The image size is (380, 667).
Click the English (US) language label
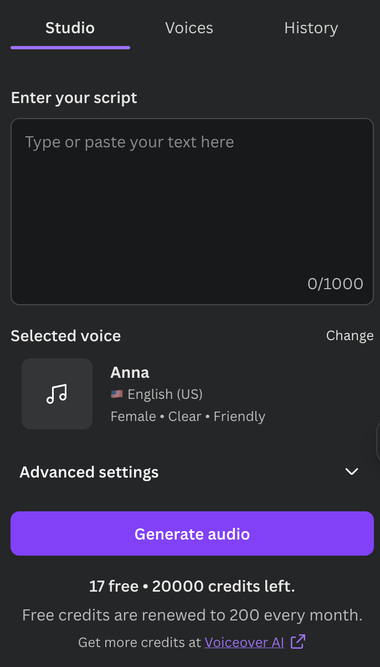(165, 394)
